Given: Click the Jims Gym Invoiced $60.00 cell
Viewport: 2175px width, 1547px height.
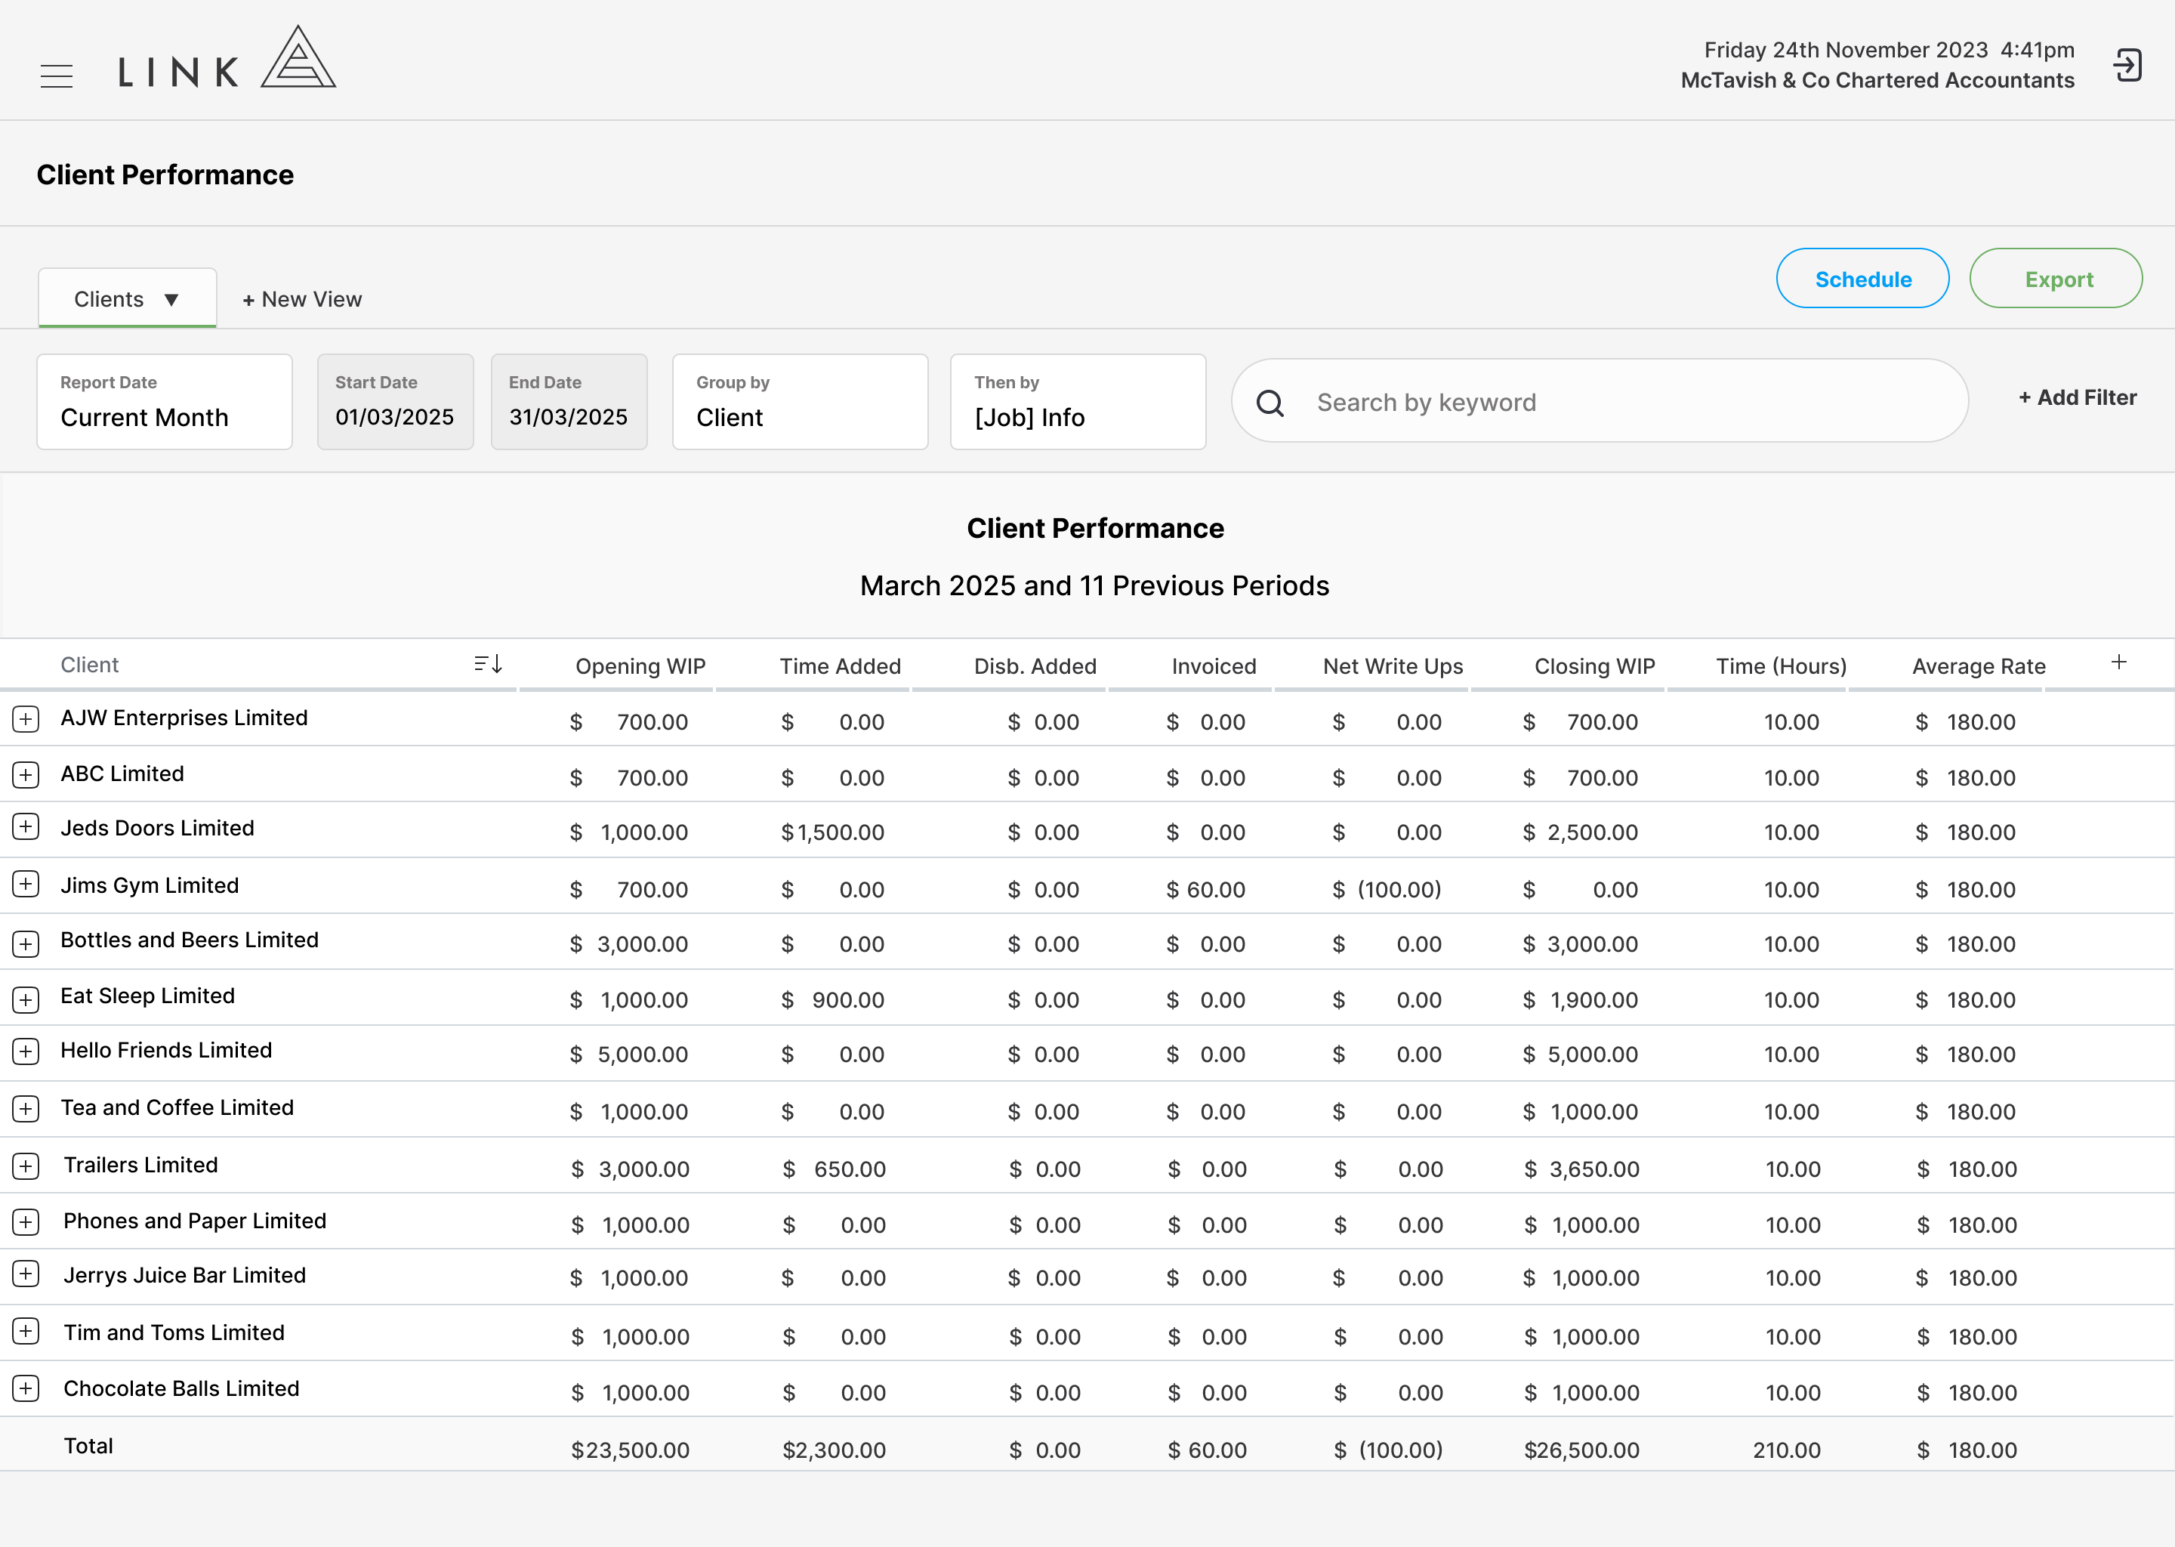Looking at the screenshot, I should point(1205,890).
